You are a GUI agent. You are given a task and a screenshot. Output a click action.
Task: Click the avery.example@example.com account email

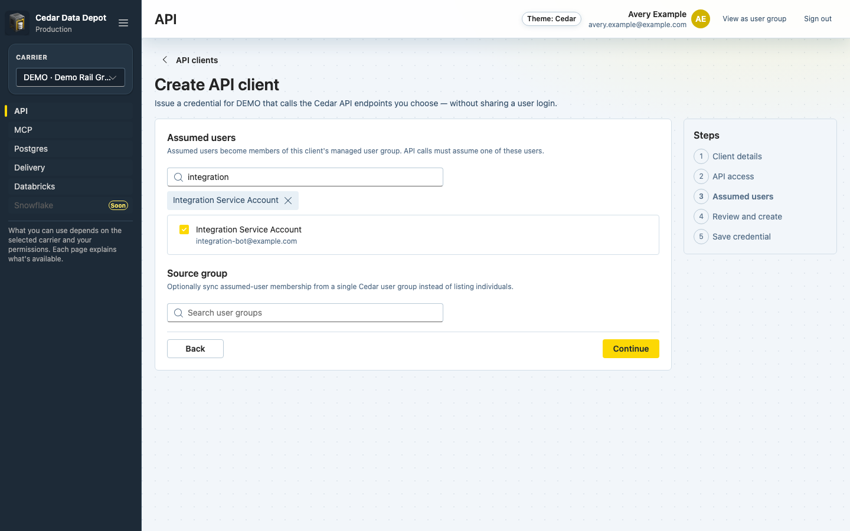pyautogui.click(x=637, y=25)
